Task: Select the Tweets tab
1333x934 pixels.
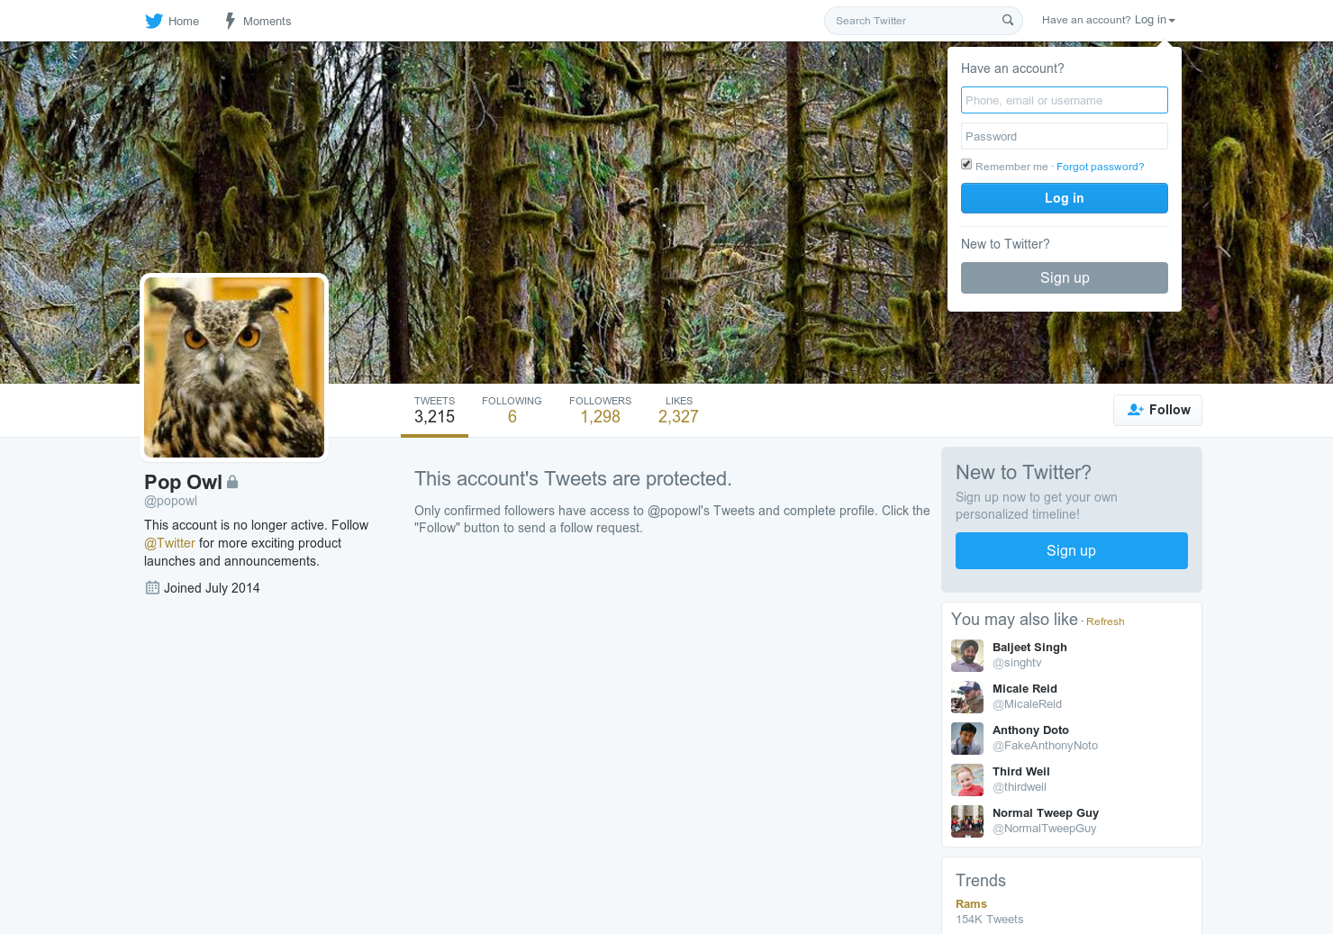Action: click(434, 411)
